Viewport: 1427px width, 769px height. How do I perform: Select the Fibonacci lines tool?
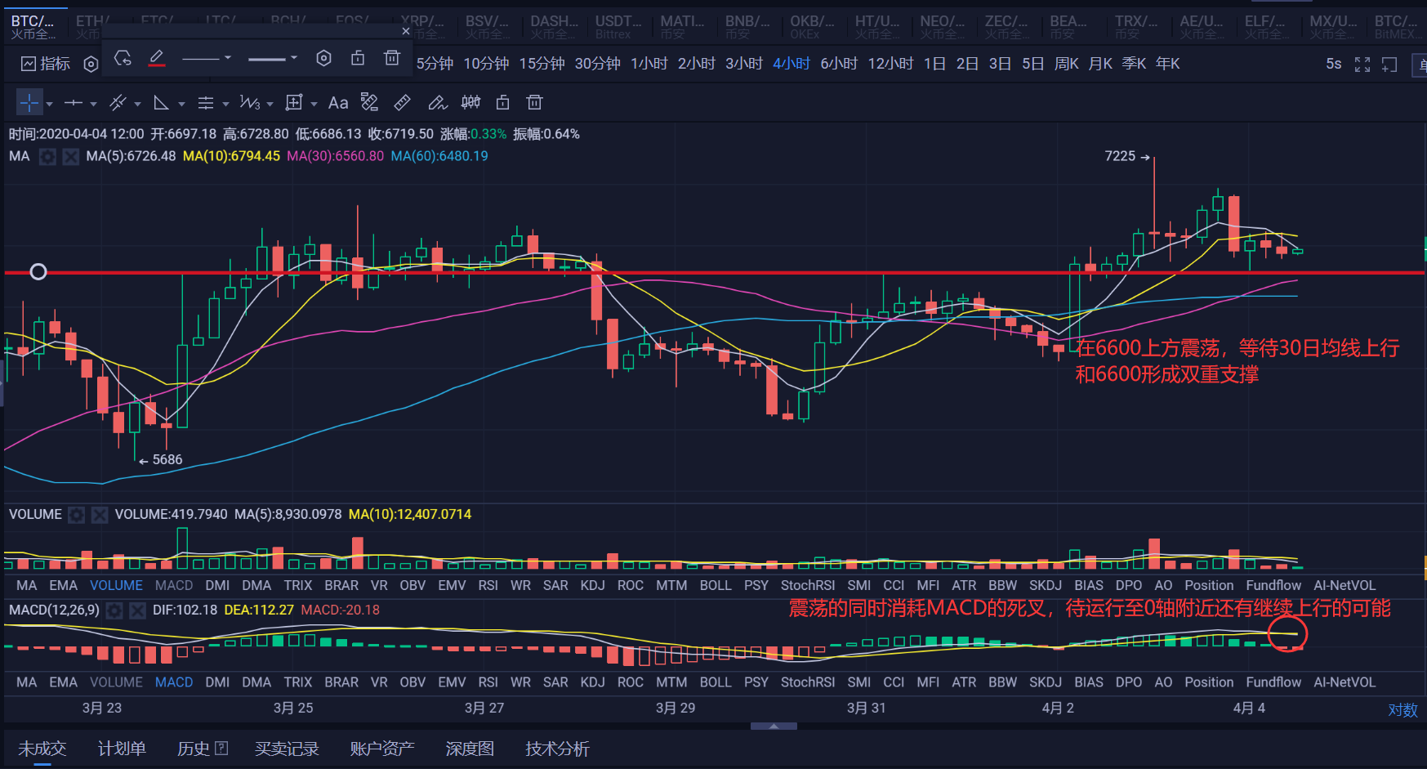tap(206, 103)
